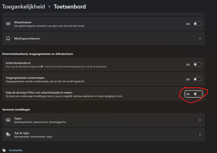Click the headset icon beside Assistentie
The image size is (217, 153).
coord(4,150)
